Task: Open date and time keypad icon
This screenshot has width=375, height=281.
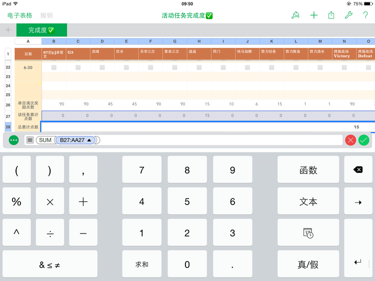Action: pyautogui.click(x=308, y=232)
